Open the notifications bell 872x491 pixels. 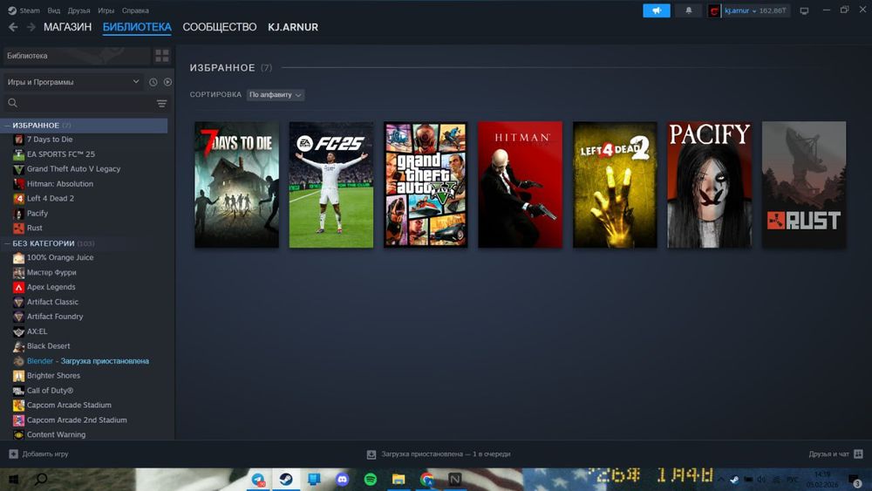coord(689,10)
